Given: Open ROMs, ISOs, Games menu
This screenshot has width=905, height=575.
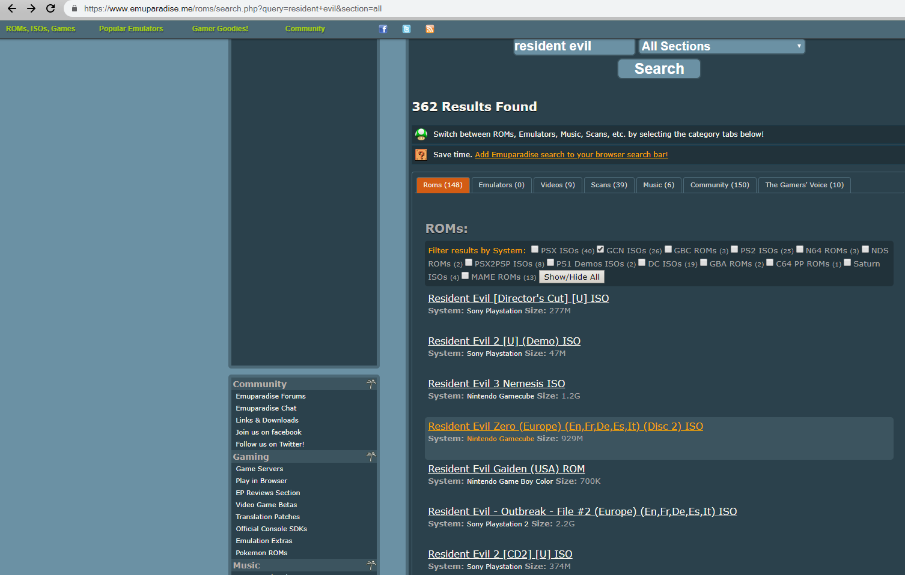Looking at the screenshot, I should (41, 29).
